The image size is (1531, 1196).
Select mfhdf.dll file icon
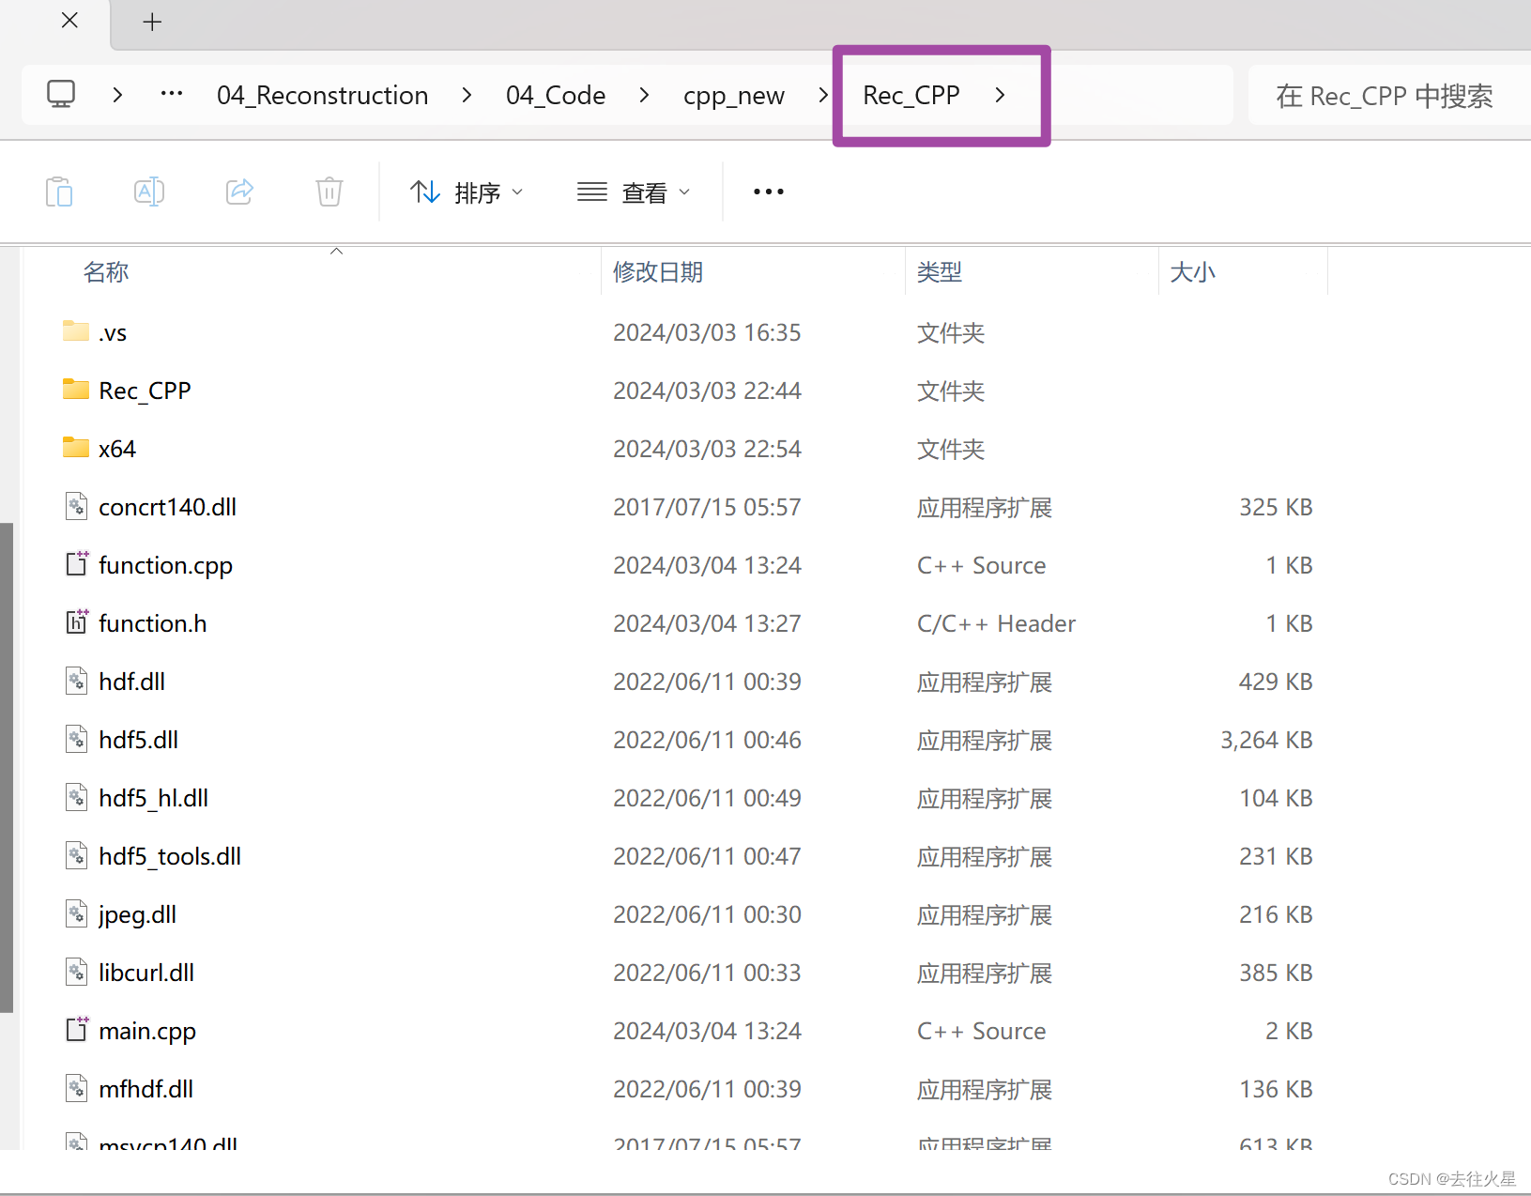coord(77,1088)
